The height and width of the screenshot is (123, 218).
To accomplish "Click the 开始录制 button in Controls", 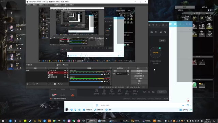I will [139, 73].
